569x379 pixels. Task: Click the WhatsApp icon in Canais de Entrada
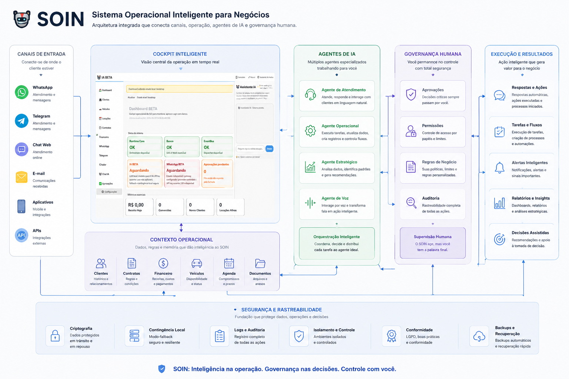pyautogui.click(x=21, y=92)
